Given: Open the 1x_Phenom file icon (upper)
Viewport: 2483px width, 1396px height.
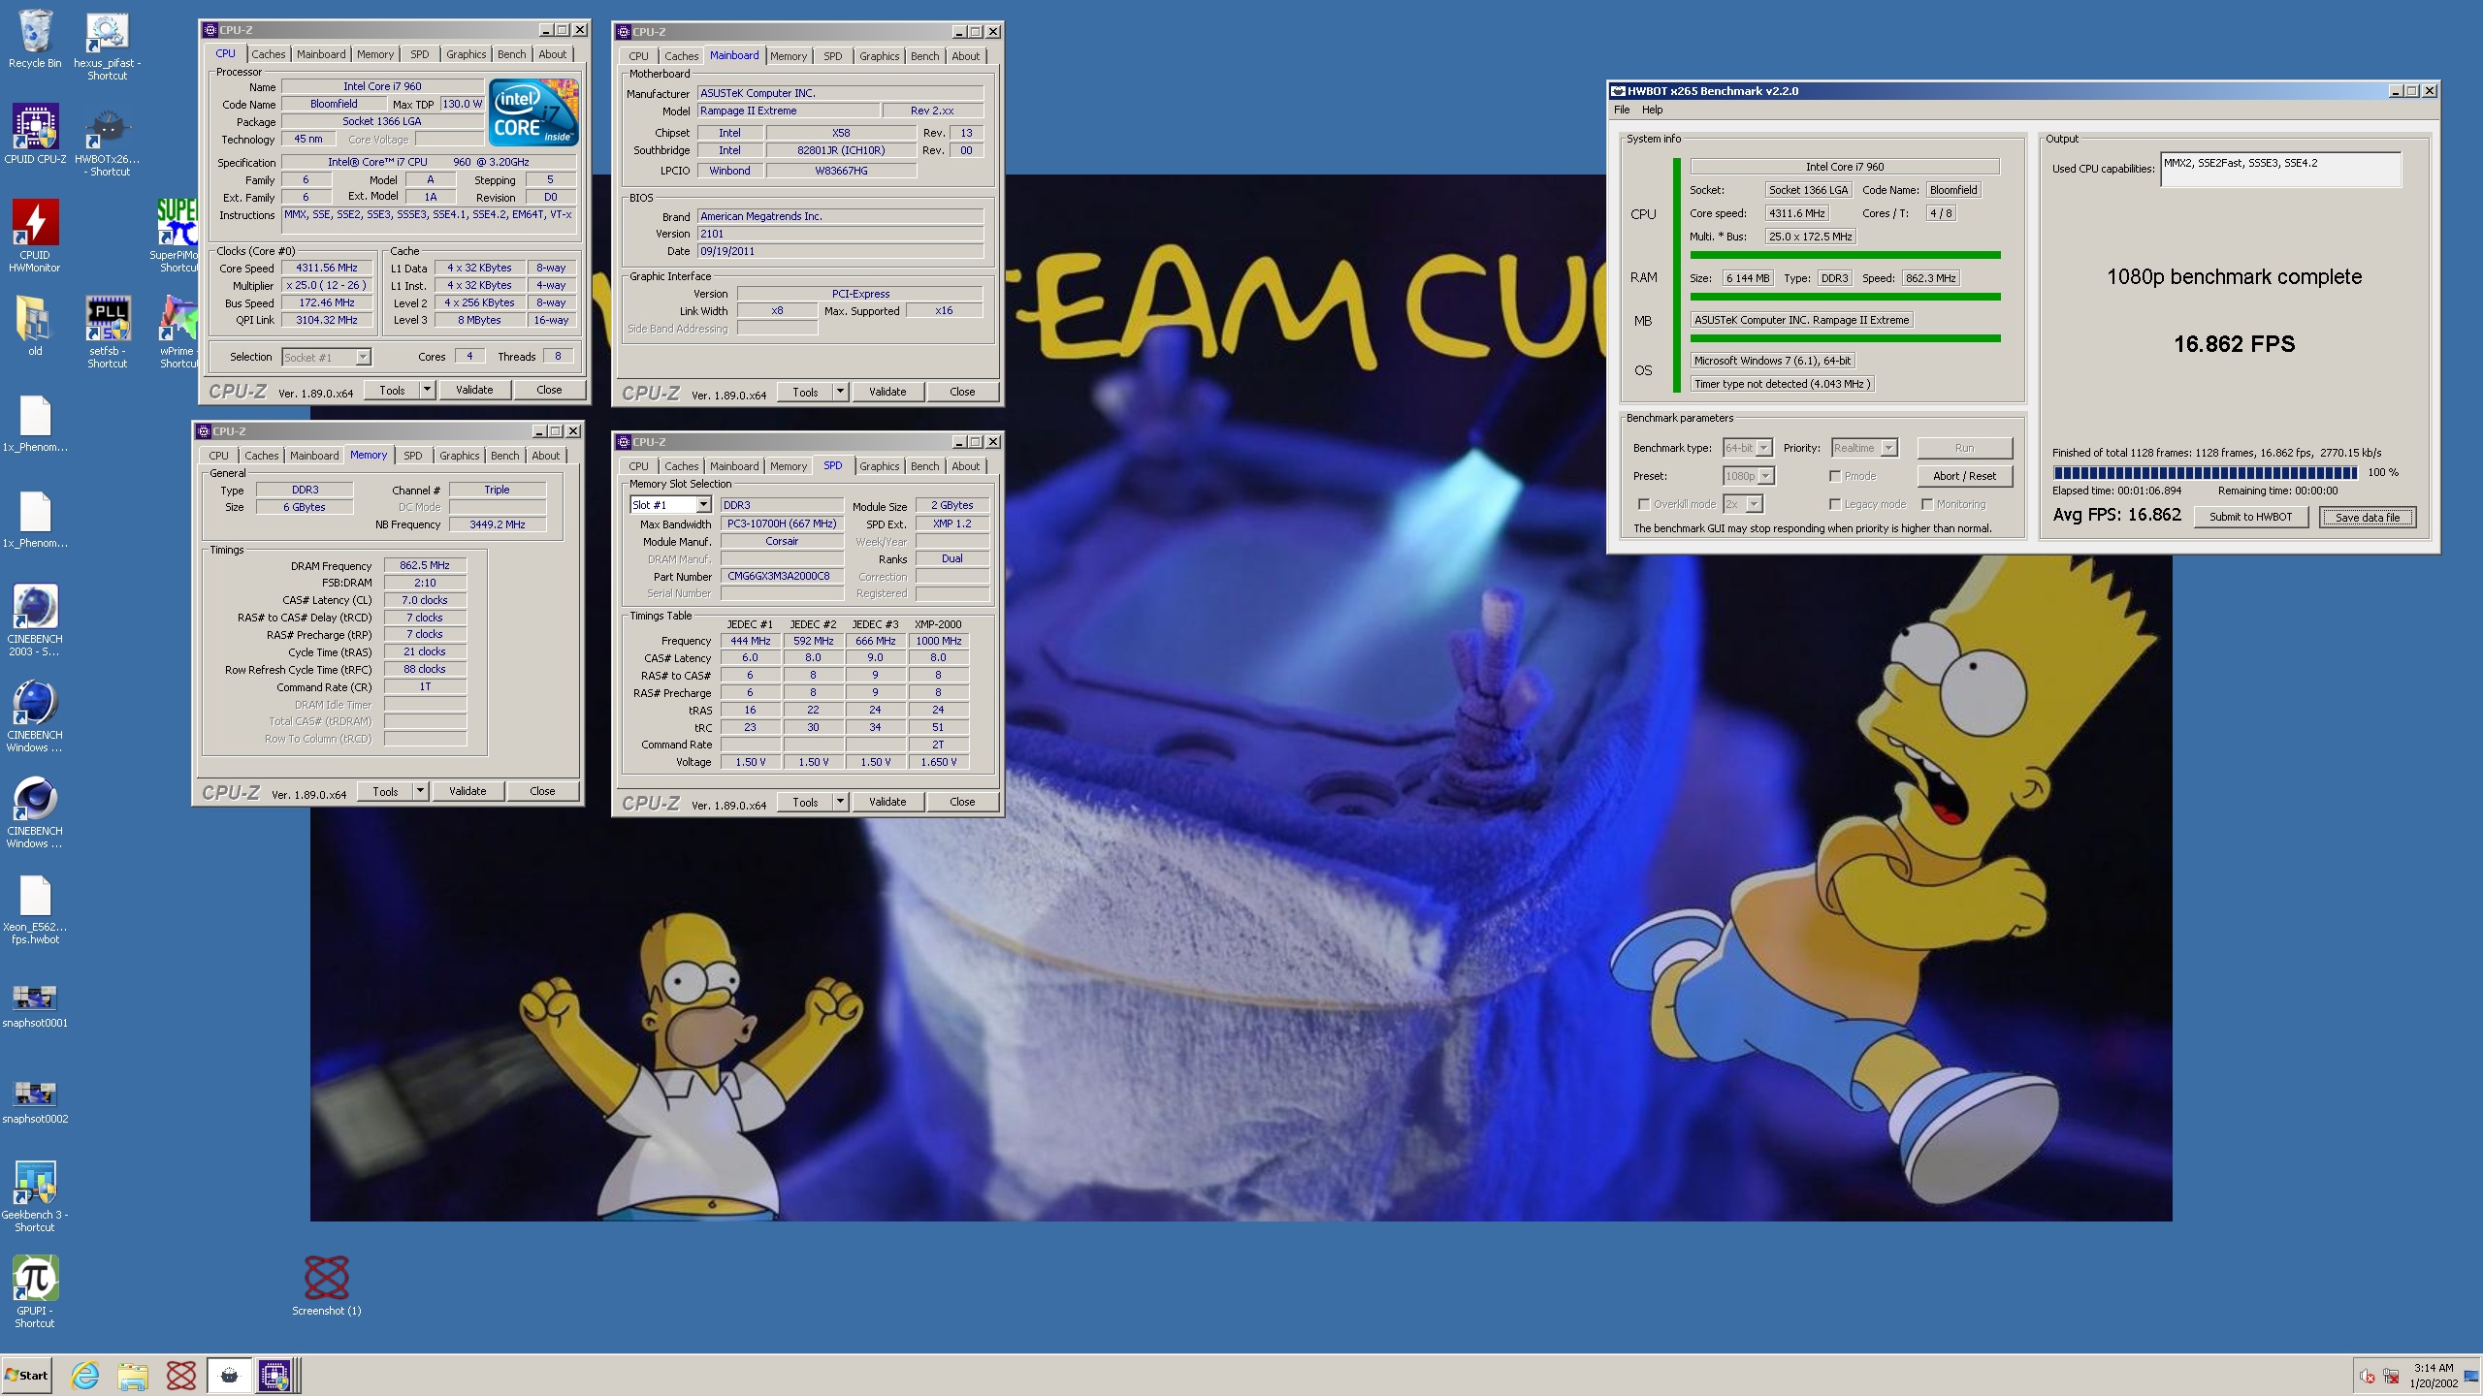Looking at the screenshot, I should 35,423.
